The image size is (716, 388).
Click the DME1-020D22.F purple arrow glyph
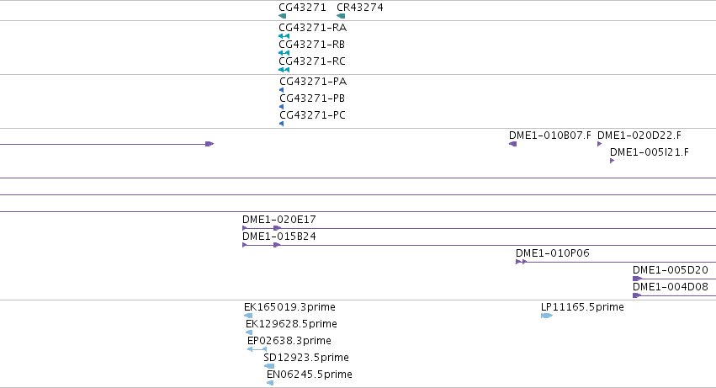[x=600, y=144]
